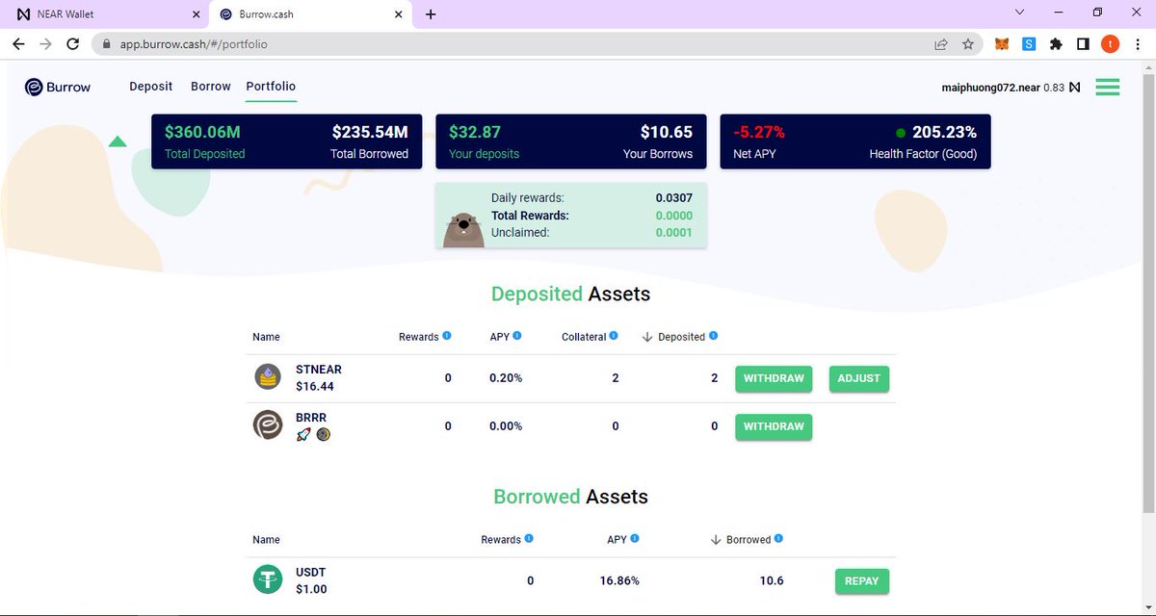This screenshot has height=616, width=1156.
Task: Close the NEAR Wallet tab
Action: (x=197, y=14)
